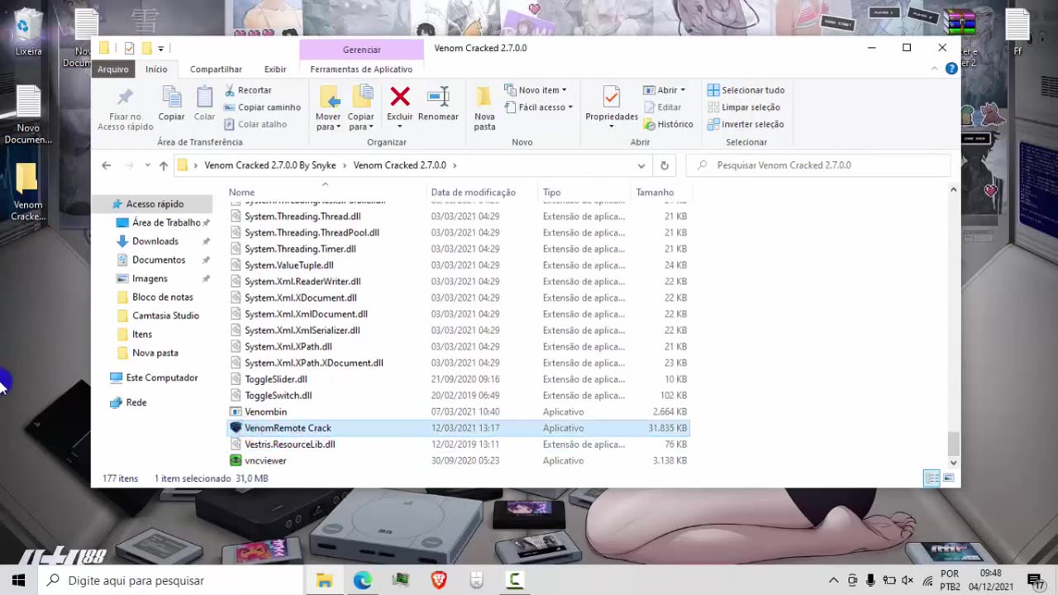Select Rede in navigation pane
Image resolution: width=1058 pixels, height=595 pixels.
click(136, 402)
